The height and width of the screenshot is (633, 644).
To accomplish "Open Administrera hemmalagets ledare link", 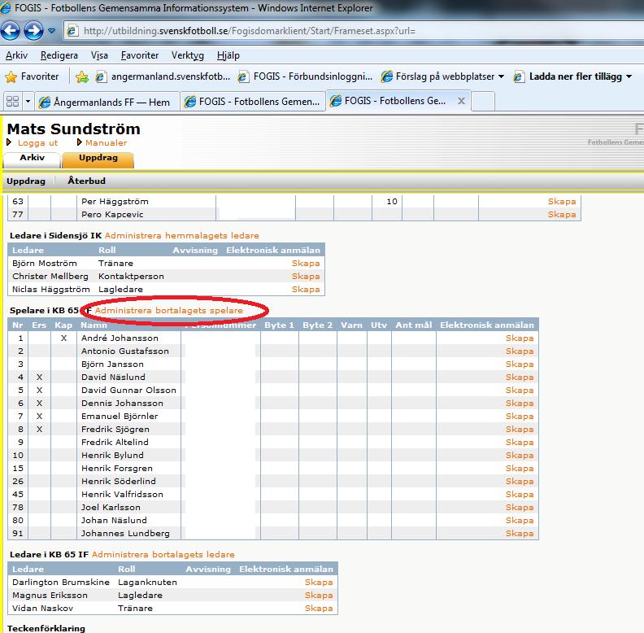I will (x=182, y=235).
